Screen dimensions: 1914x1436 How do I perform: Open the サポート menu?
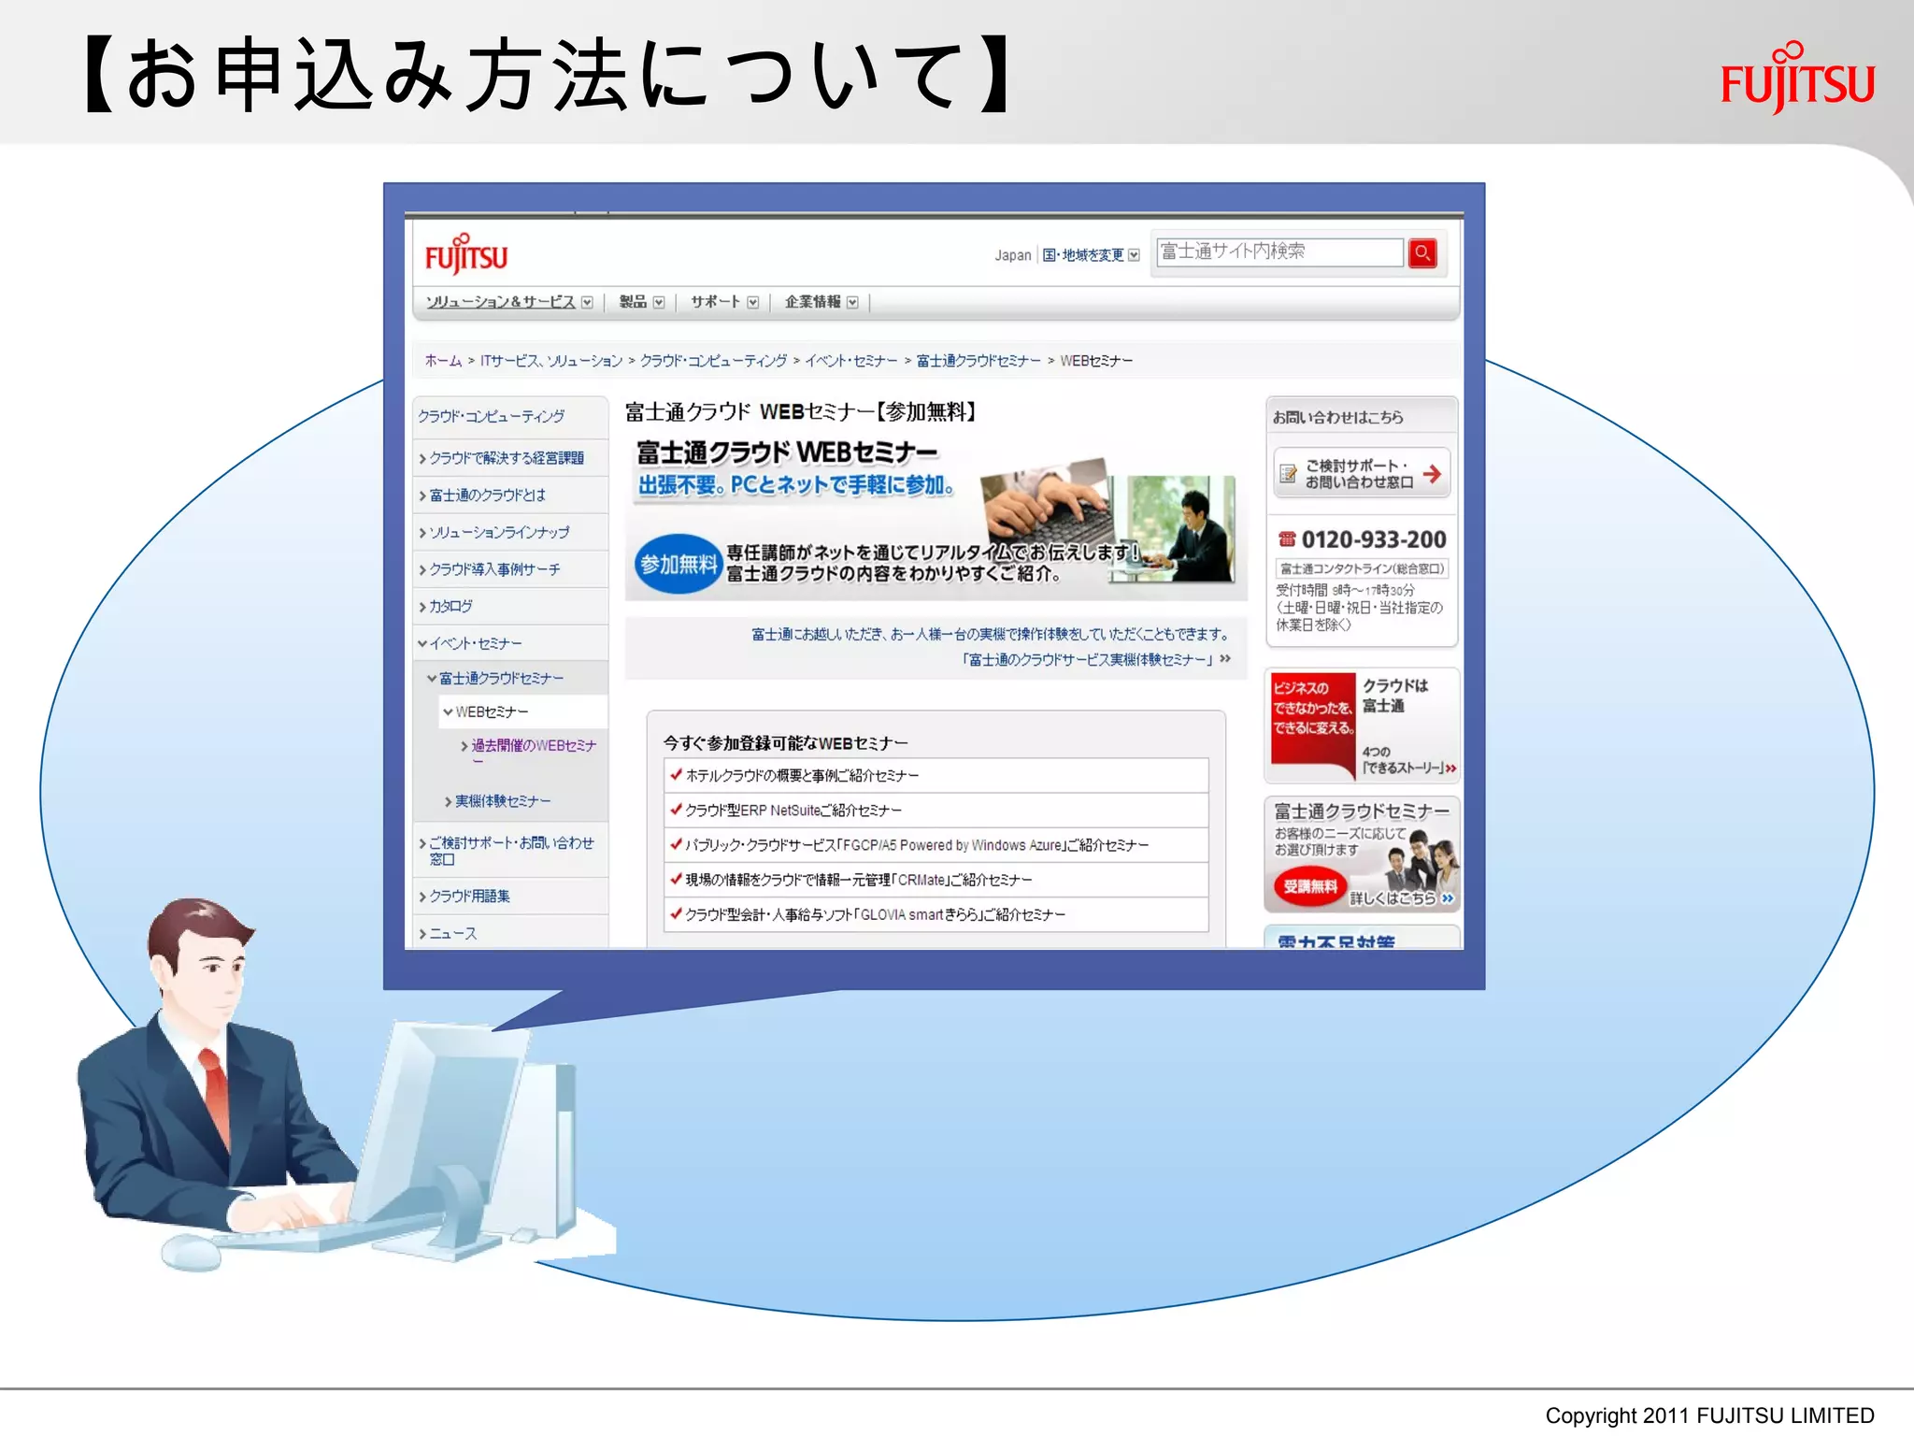715,302
